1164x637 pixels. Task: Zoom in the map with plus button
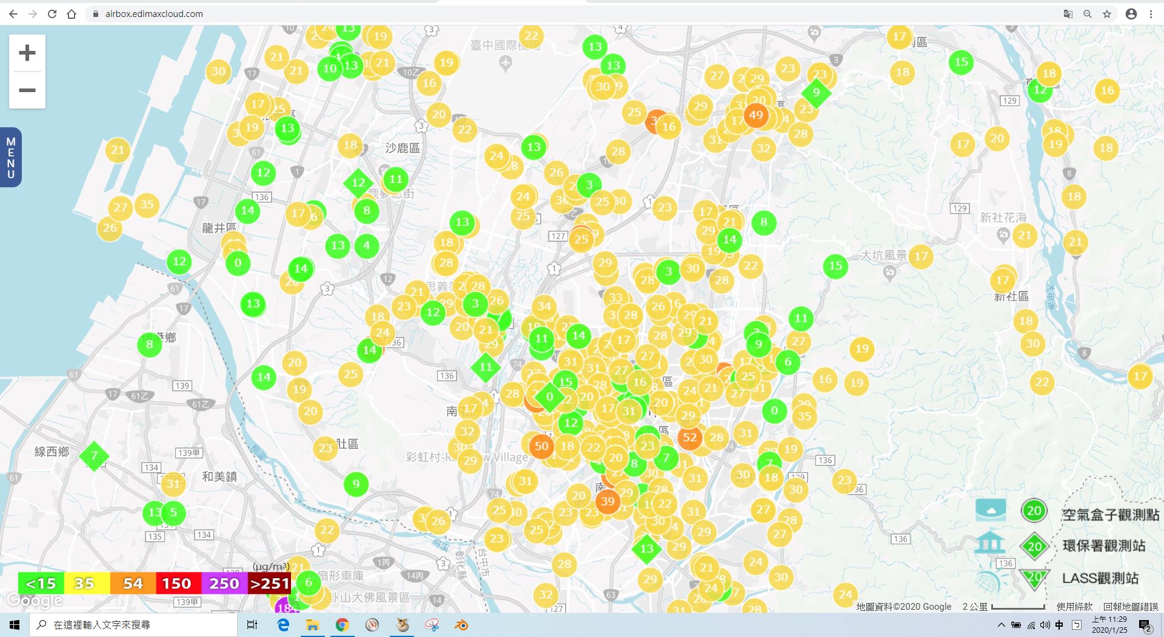click(x=27, y=53)
